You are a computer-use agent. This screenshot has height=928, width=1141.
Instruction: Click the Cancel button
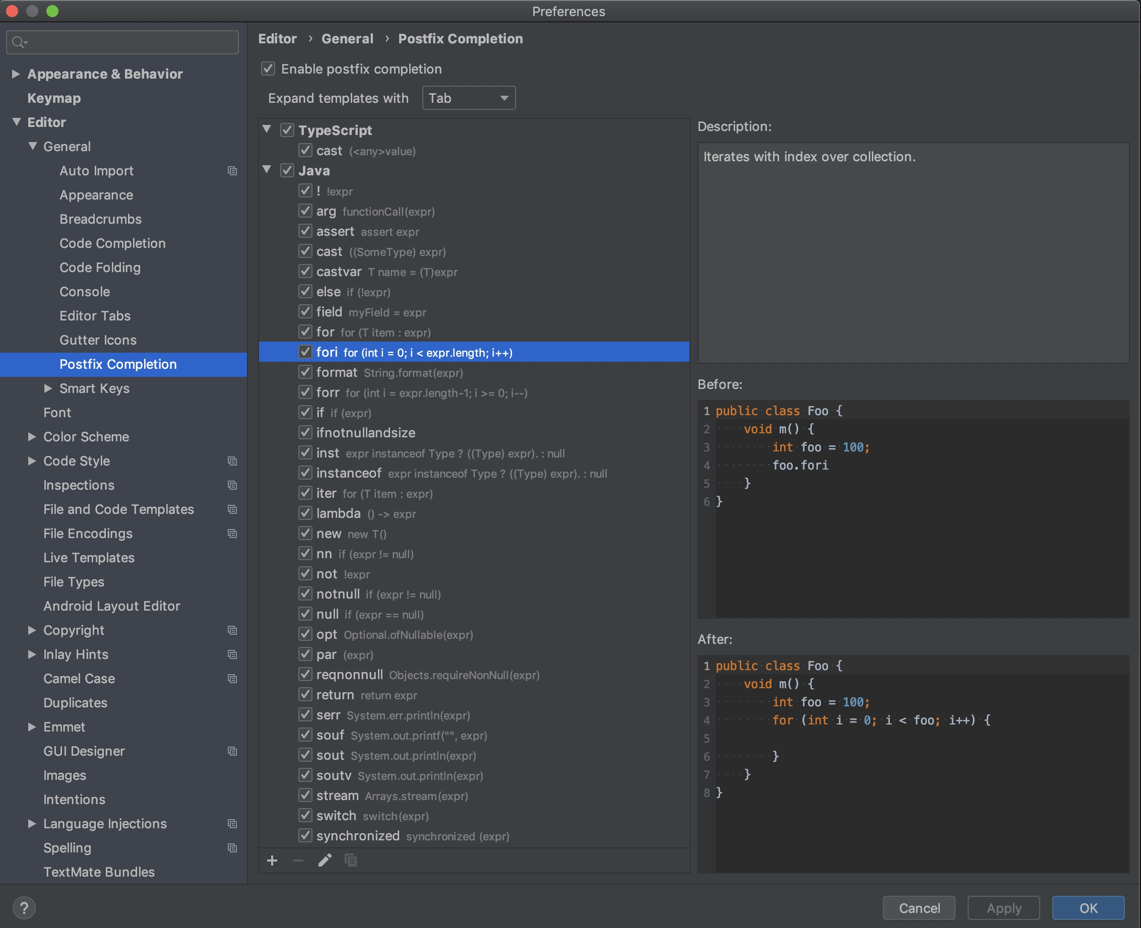[x=919, y=908]
